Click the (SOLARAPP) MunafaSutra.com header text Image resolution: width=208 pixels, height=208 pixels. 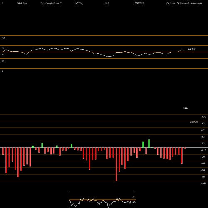click(184, 3)
